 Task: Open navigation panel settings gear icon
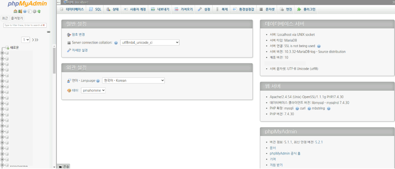(35, 11)
